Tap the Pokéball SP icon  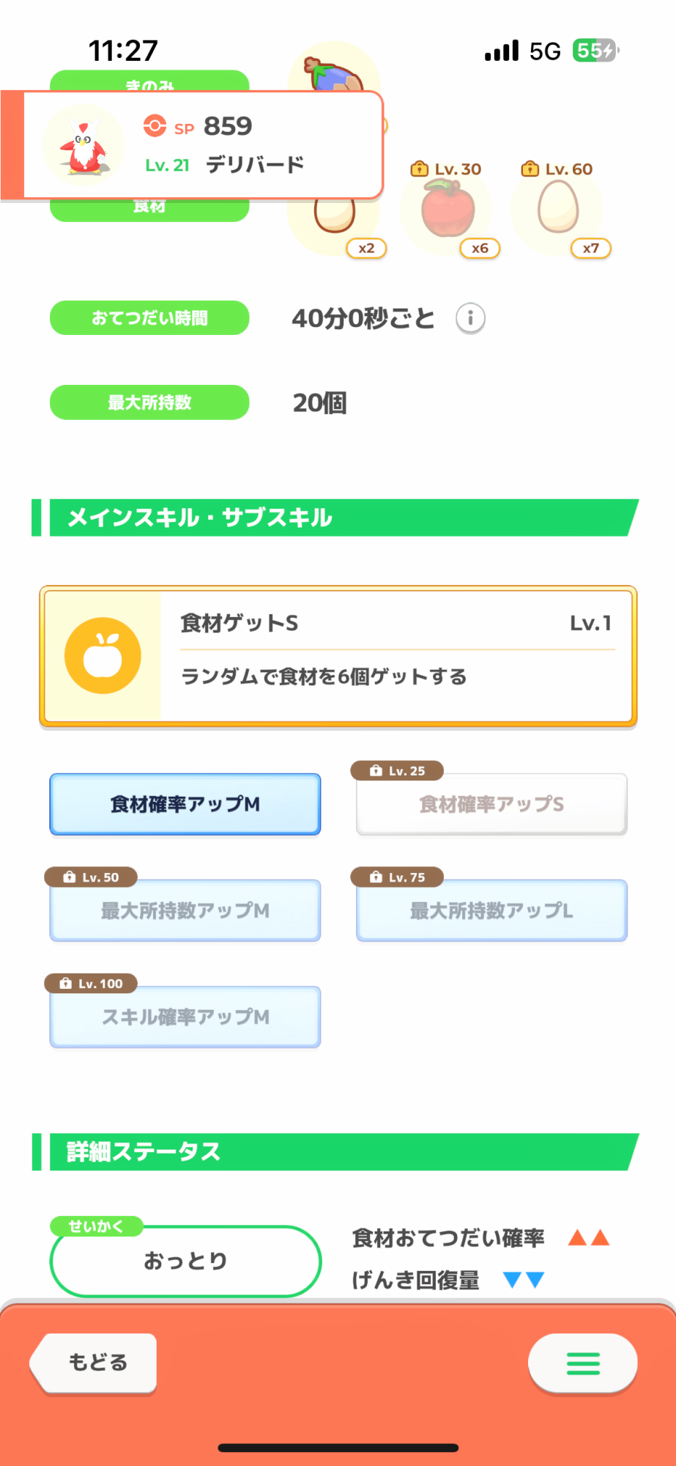155,126
